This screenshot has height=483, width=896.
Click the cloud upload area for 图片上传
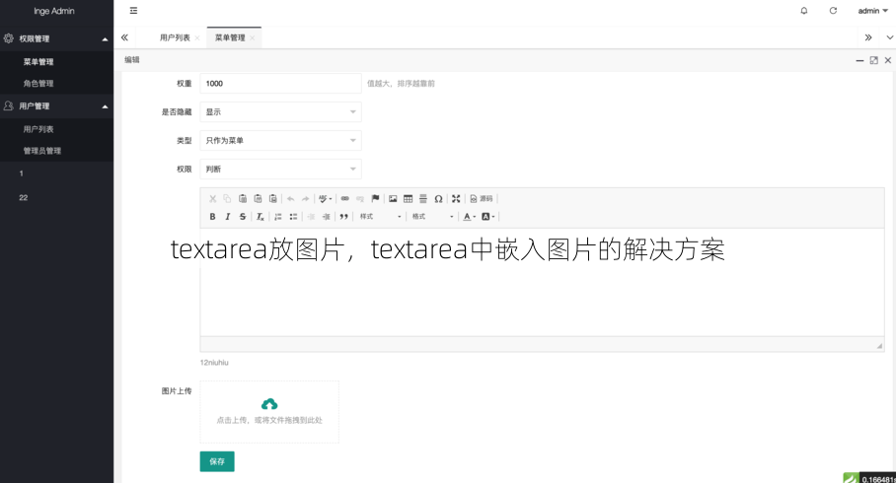(x=269, y=412)
